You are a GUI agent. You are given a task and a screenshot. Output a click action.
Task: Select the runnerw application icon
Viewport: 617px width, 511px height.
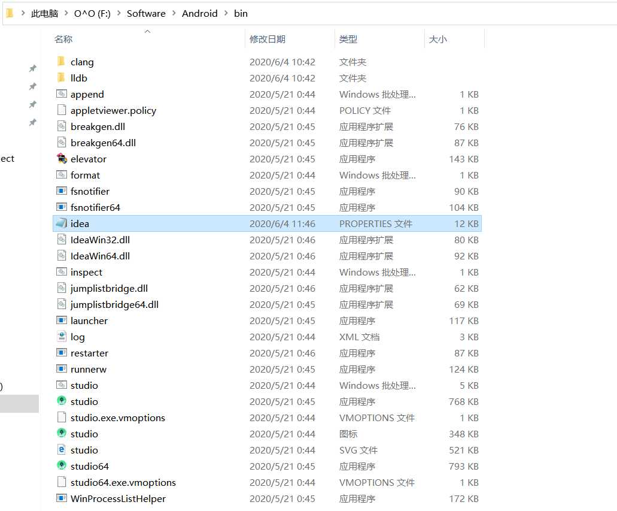[62, 369]
